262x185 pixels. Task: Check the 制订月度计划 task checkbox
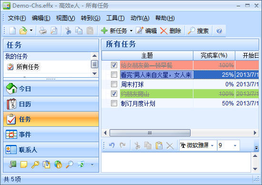click(114, 103)
